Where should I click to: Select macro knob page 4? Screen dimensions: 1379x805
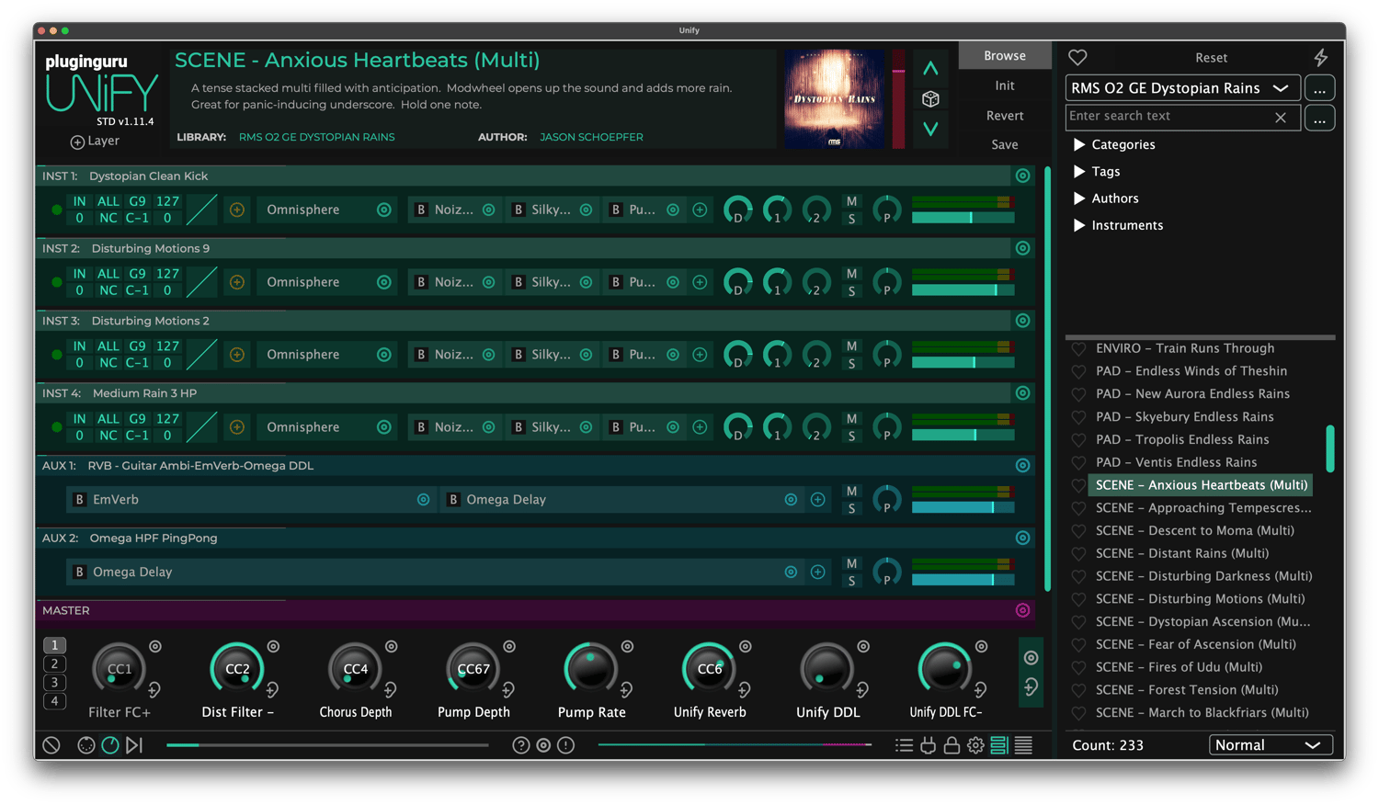pyautogui.click(x=54, y=701)
